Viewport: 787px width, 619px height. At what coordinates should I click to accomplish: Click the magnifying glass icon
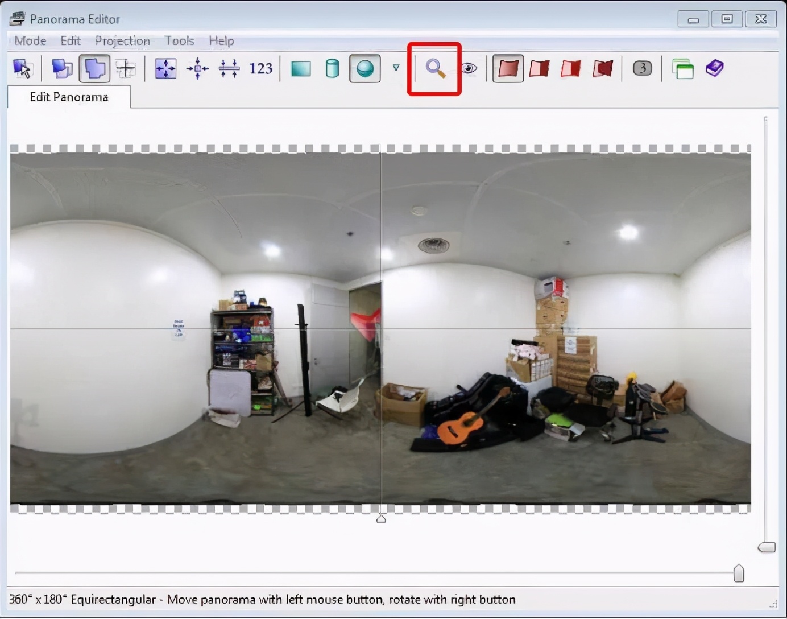(436, 69)
